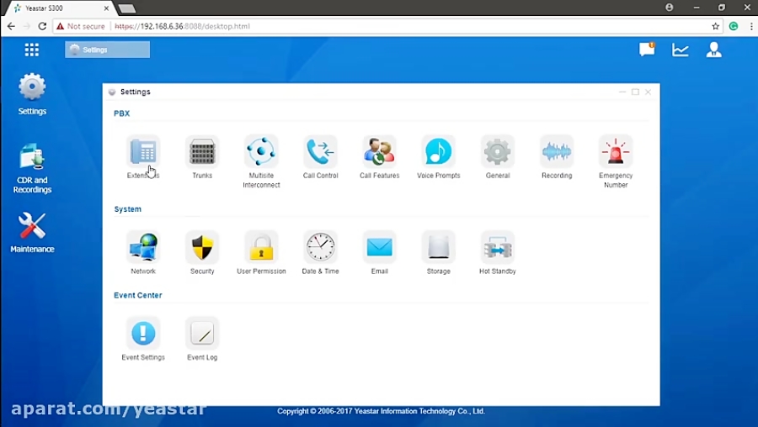Open the Chrome menu dots

click(751, 26)
